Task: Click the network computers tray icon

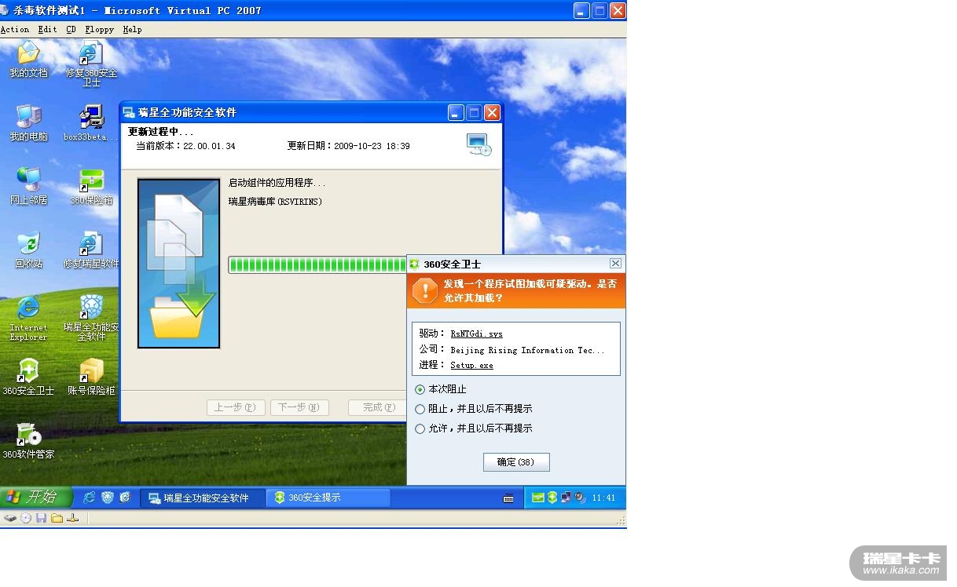Action: coord(566,498)
